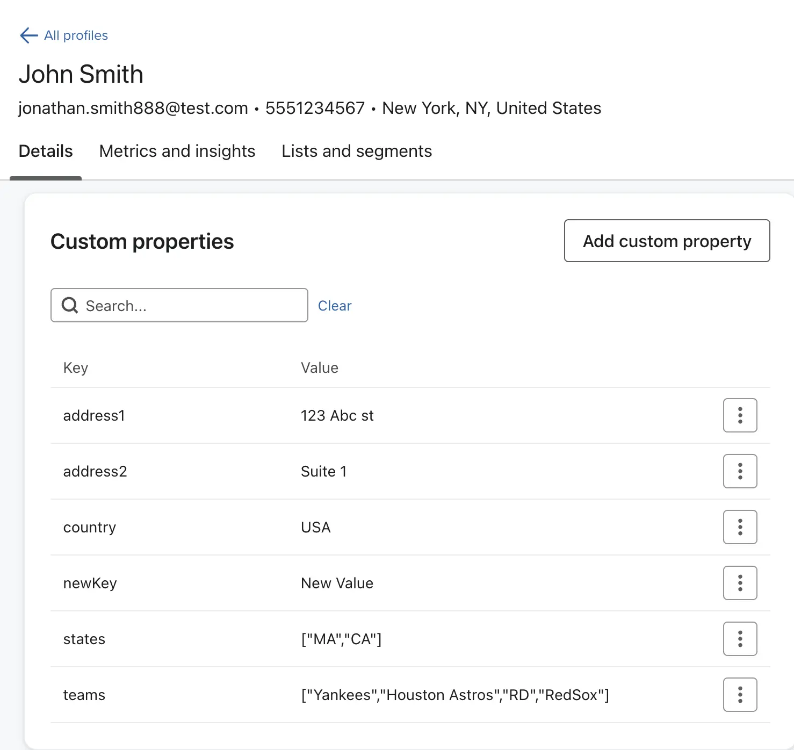Open the options menu for the country row

(740, 527)
